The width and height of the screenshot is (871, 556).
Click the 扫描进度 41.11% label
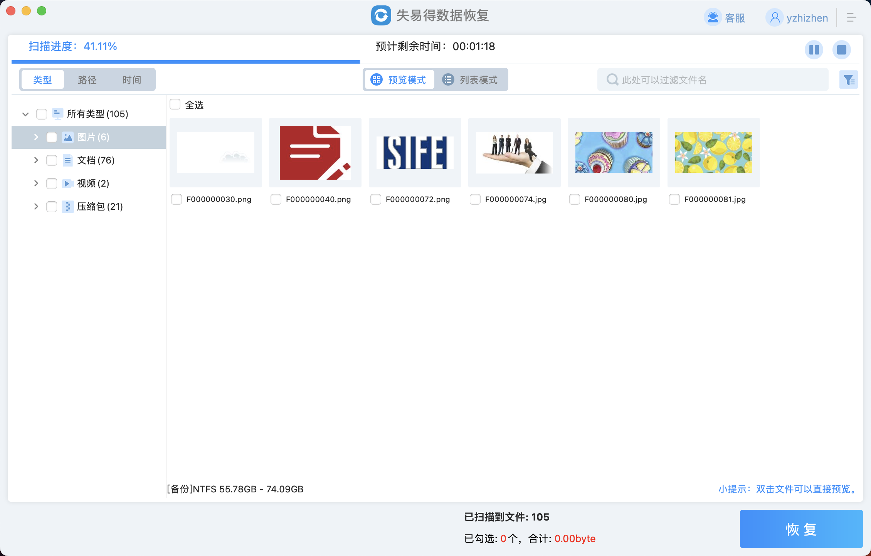point(73,46)
